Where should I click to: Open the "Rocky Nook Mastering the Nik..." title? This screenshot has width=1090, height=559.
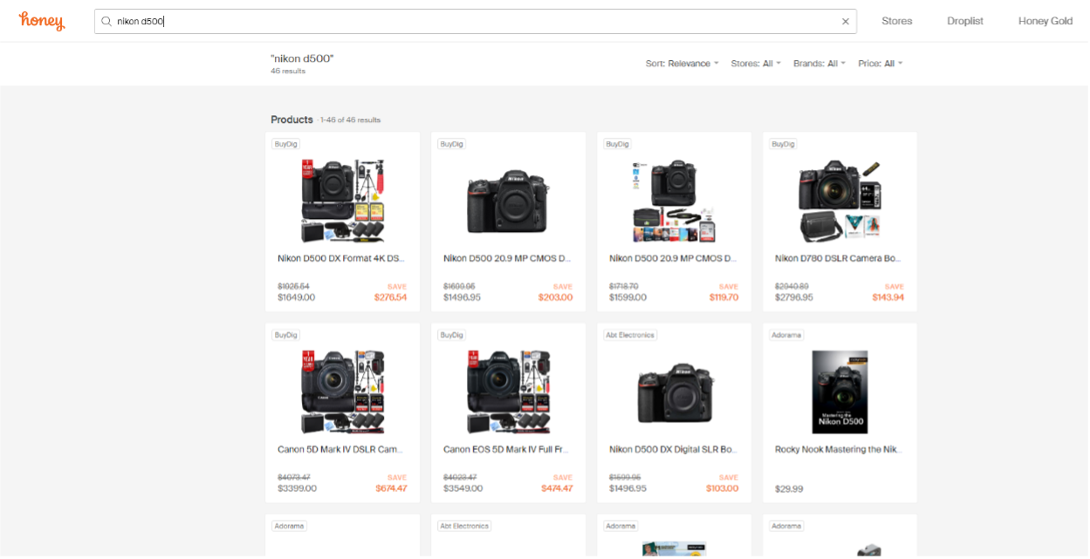click(x=839, y=449)
